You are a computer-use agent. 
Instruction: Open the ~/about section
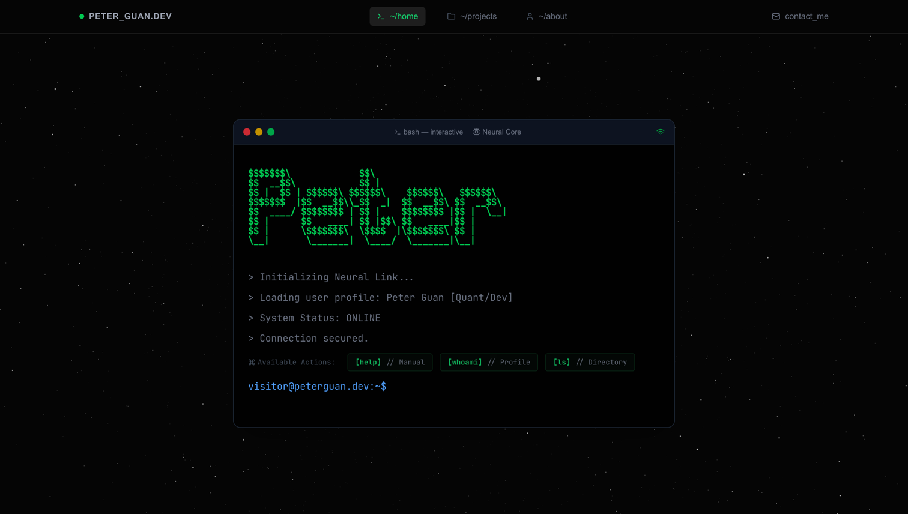(x=546, y=16)
